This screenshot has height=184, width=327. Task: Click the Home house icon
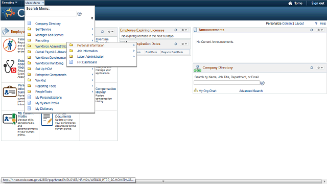click(x=290, y=4)
